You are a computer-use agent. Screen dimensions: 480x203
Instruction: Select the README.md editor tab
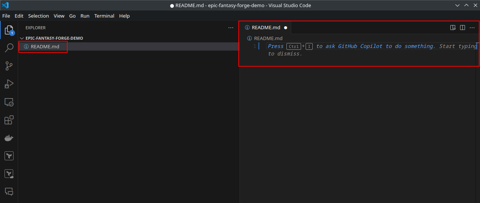point(266,28)
